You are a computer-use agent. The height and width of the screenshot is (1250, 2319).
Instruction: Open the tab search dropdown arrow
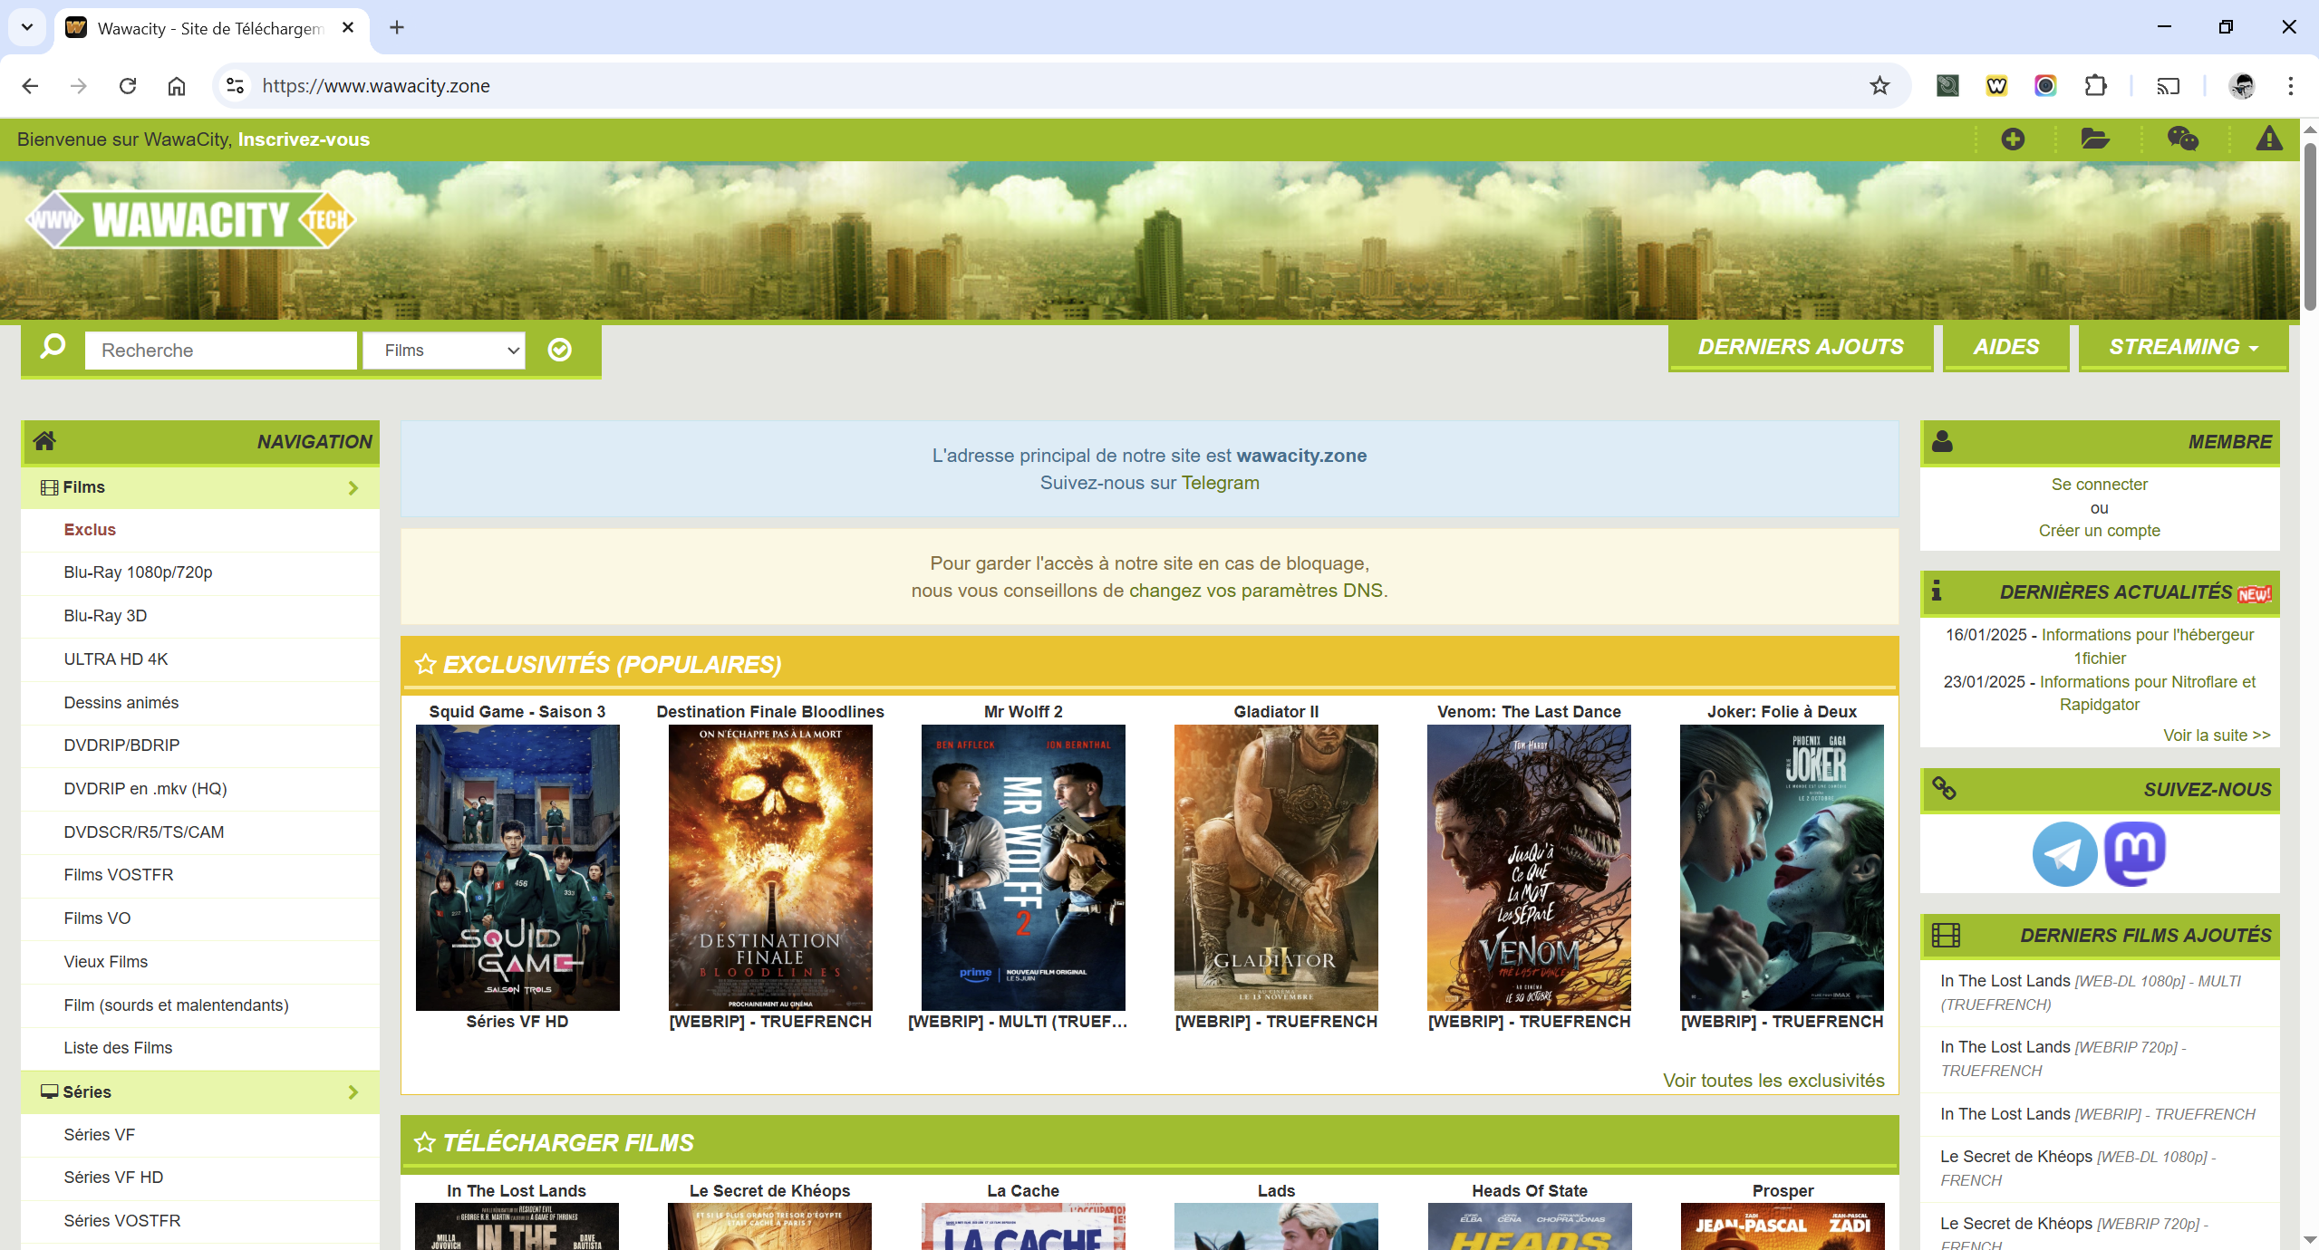[27, 27]
